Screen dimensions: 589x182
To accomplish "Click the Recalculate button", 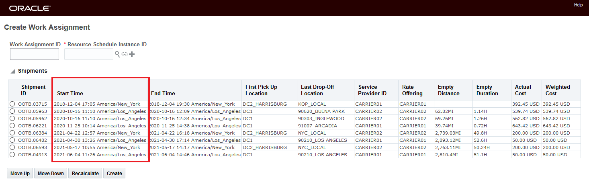I will pyautogui.click(x=85, y=174).
